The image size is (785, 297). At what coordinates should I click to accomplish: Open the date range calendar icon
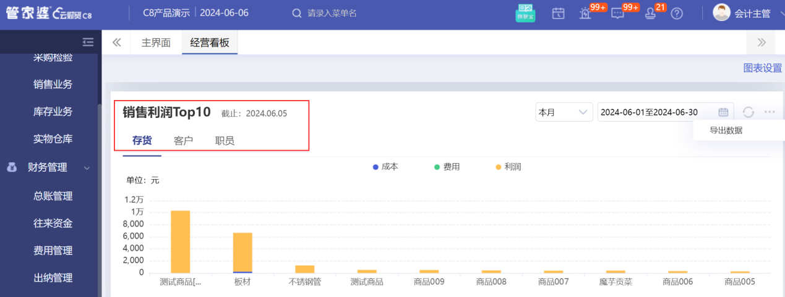click(723, 112)
